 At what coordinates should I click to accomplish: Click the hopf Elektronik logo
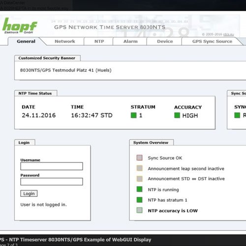pos(20,26)
